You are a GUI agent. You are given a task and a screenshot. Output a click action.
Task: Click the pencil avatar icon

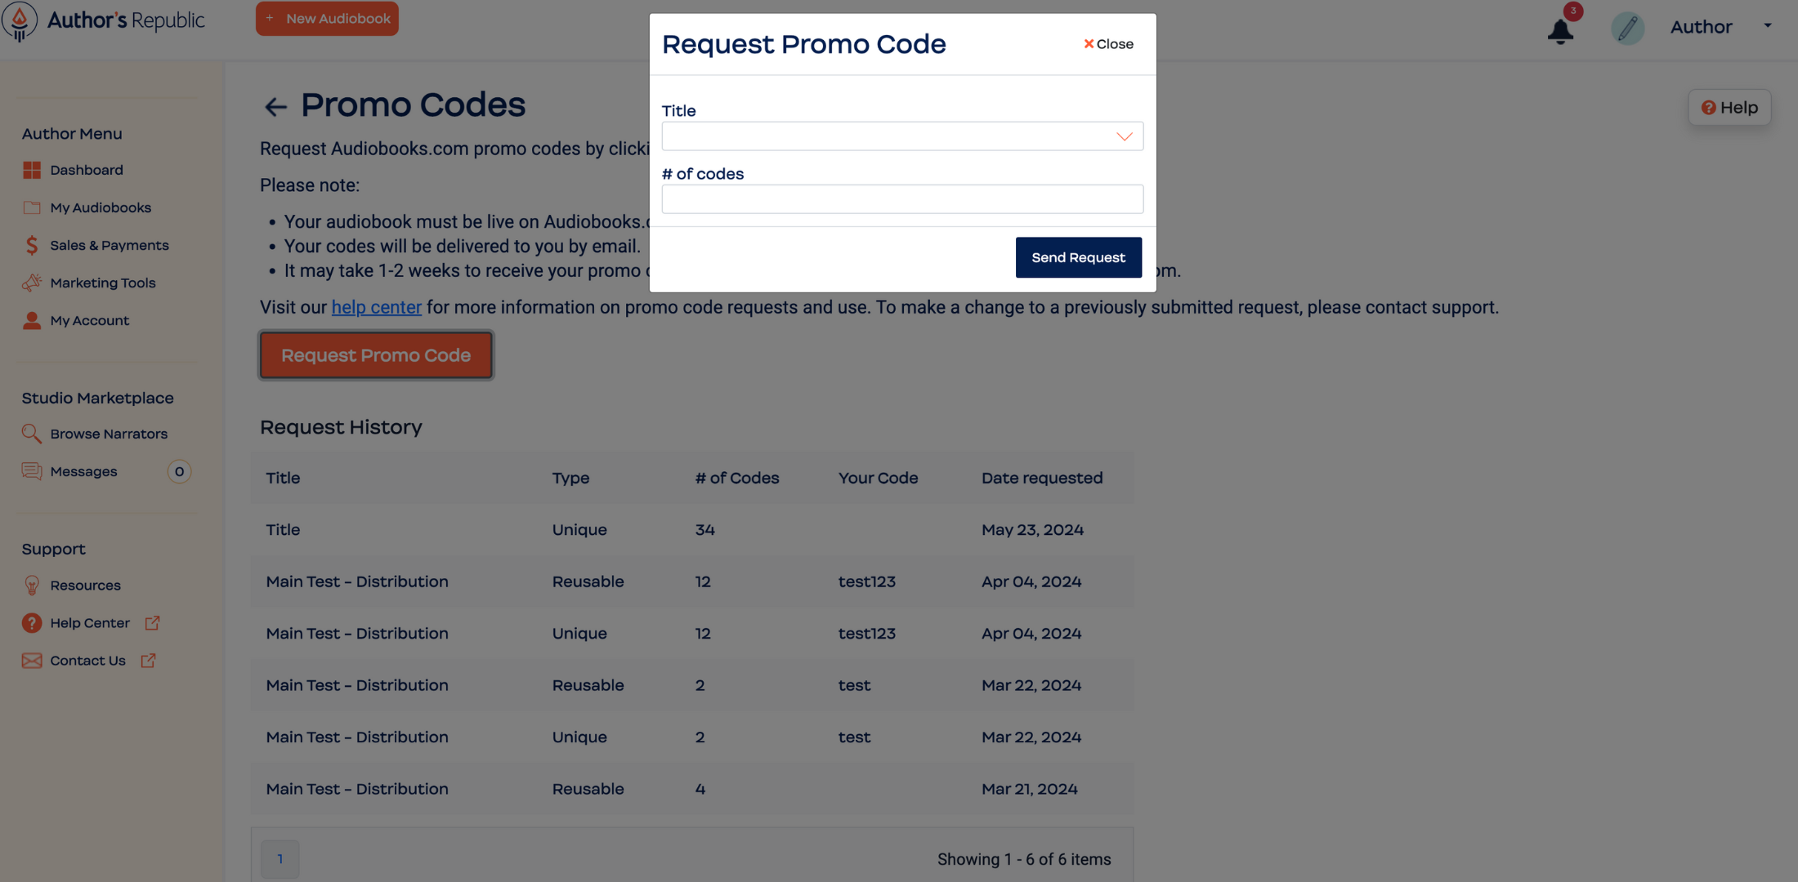(x=1627, y=28)
